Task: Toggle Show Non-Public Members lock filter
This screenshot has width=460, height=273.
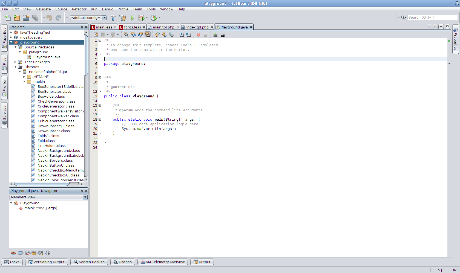Action: 34,253
